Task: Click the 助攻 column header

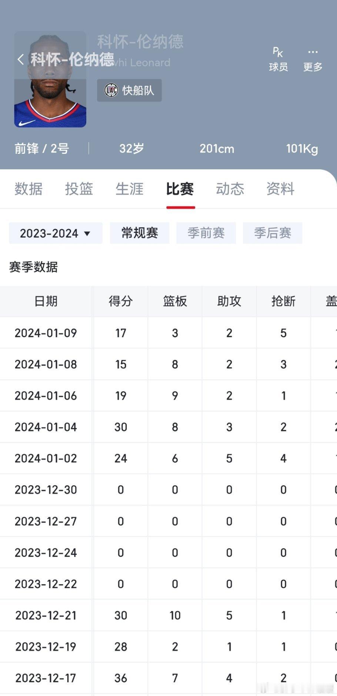Action: (x=229, y=301)
